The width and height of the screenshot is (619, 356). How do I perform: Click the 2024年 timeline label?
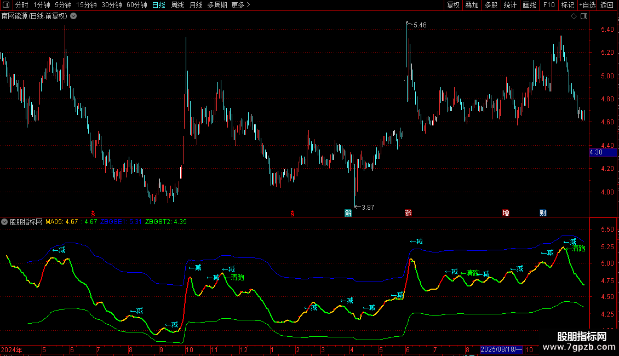point(12,349)
